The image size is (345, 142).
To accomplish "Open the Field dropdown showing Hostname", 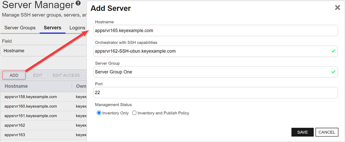I will [x=43, y=51].
